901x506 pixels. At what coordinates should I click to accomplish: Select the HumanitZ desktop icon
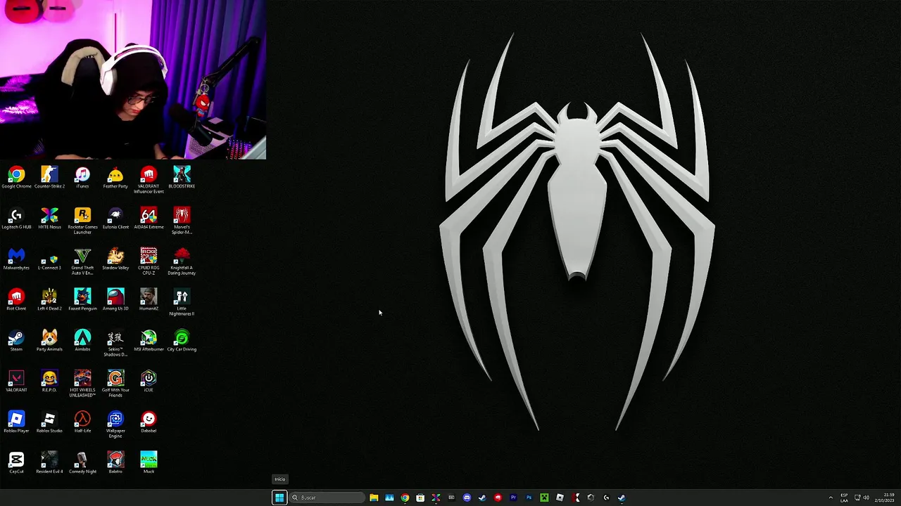[x=149, y=299]
